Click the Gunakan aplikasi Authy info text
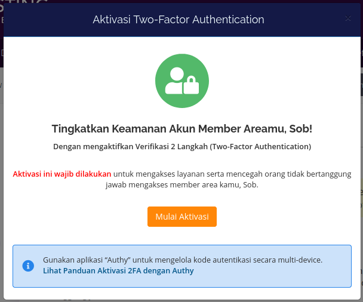The width and height of the screenshot is (363, 302). [183, 260]
